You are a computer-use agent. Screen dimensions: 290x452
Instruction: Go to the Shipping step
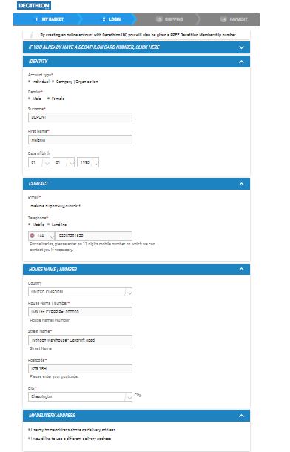click(x=170, y=19)
